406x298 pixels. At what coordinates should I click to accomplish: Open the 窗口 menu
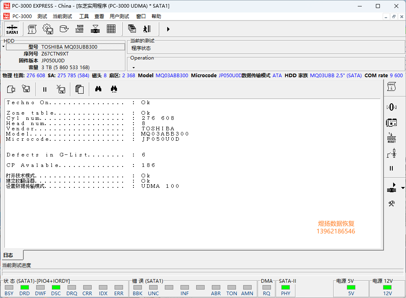(141, 16)
